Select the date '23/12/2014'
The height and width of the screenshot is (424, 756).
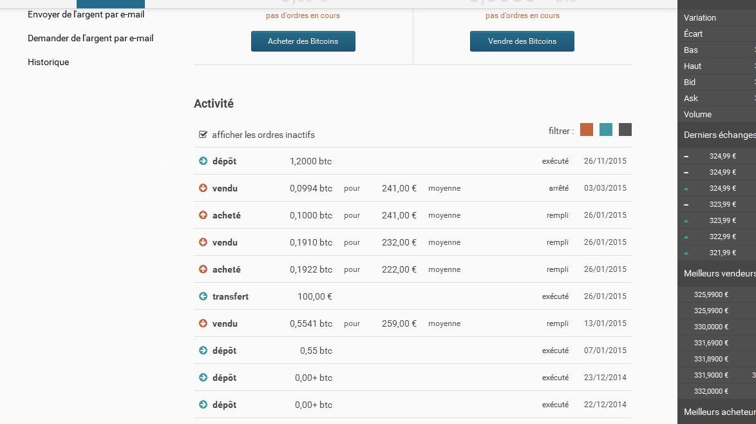click(605, 377)
